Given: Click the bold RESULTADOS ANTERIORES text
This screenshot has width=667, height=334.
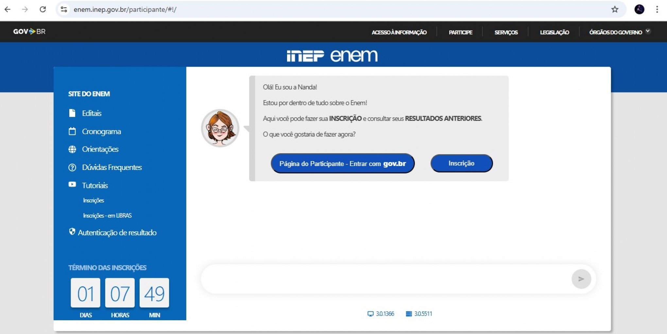Looking at the screenshot, I should [x=443, y=119].
